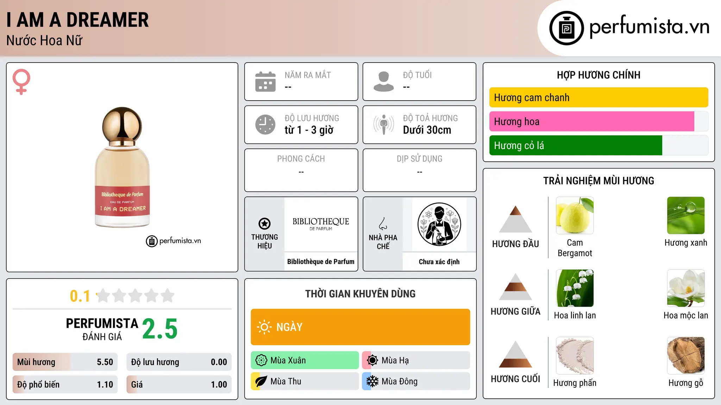Click the Hoa mộc lan note image

point(686,288)
